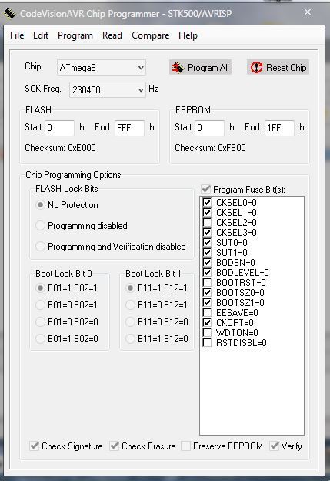Click the EEPROM Start address field

(x=210, y=128)
